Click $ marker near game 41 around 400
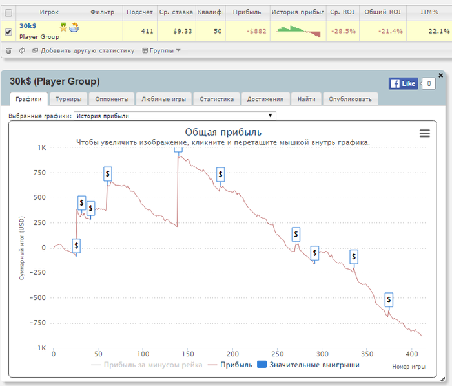The image size is (452, 386). coord(91,208)
